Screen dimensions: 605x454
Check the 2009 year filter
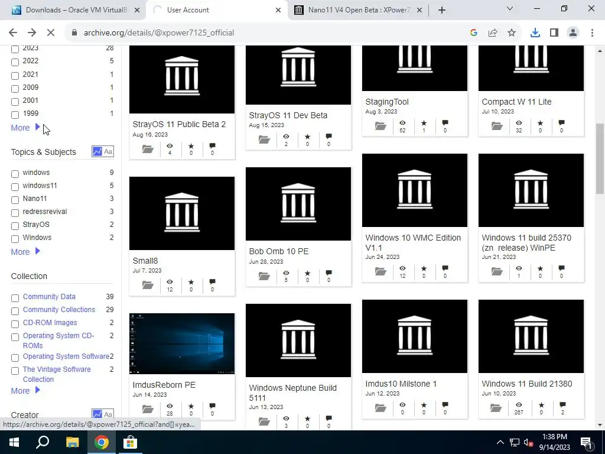click(15, 89)
